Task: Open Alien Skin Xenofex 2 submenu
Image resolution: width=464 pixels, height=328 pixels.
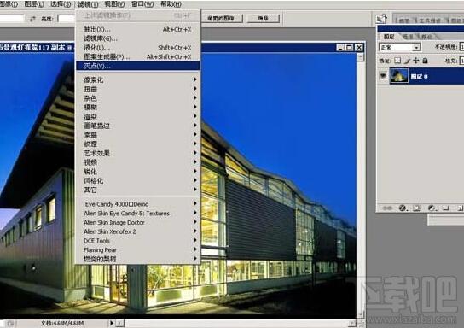Action: coord(138,231)
